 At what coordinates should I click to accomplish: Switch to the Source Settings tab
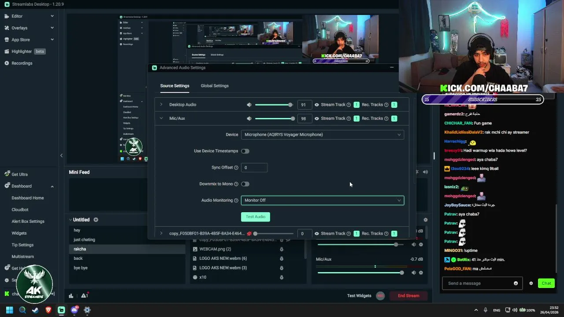174,86
